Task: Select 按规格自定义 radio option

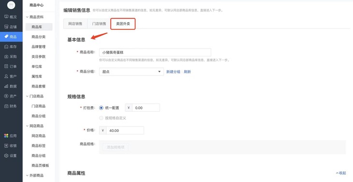Action: [x=101, y=118]
